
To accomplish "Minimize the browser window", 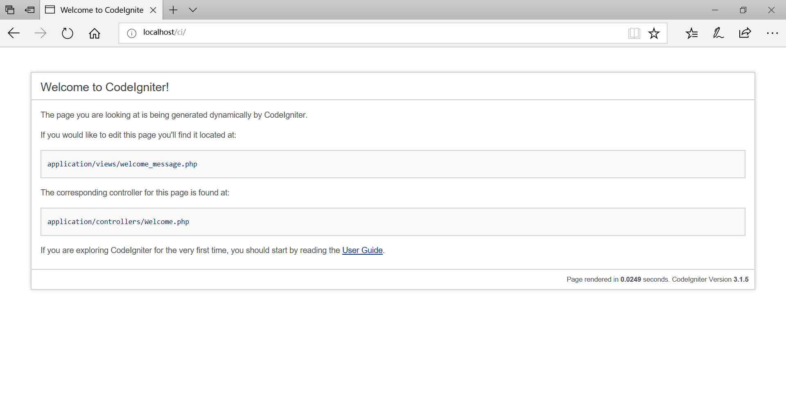I will pyautogui.click(x=715, y=10).
